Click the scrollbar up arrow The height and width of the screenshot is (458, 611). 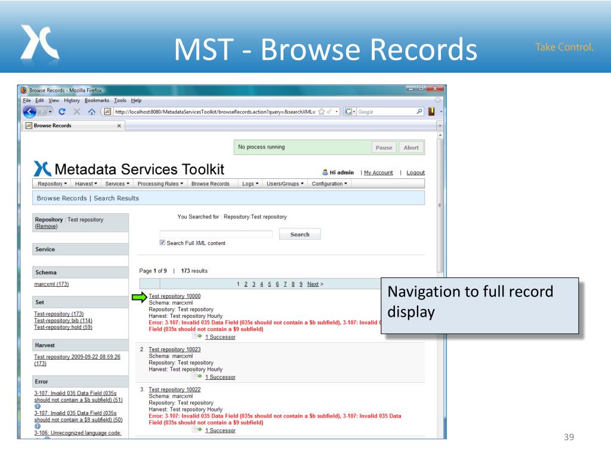pyautogui.click(x=440, y=135)
